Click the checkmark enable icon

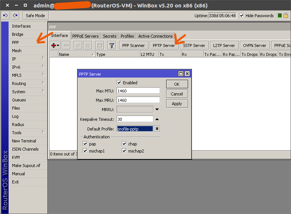78,45
